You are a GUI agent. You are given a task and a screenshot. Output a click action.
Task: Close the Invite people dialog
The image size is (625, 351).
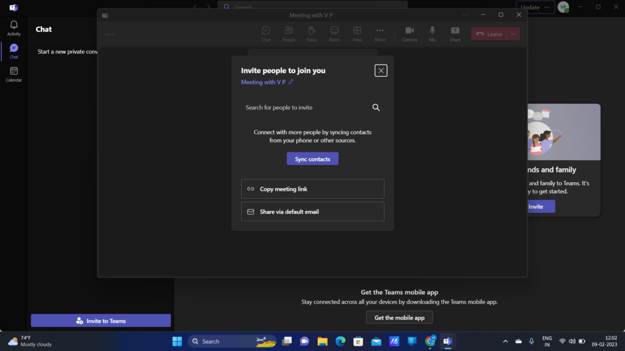381,71
